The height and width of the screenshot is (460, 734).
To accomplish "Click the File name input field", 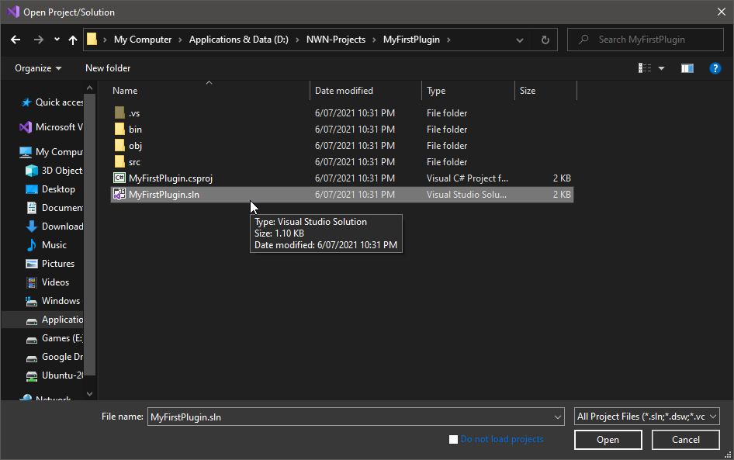I will click(x=350, y=417).
